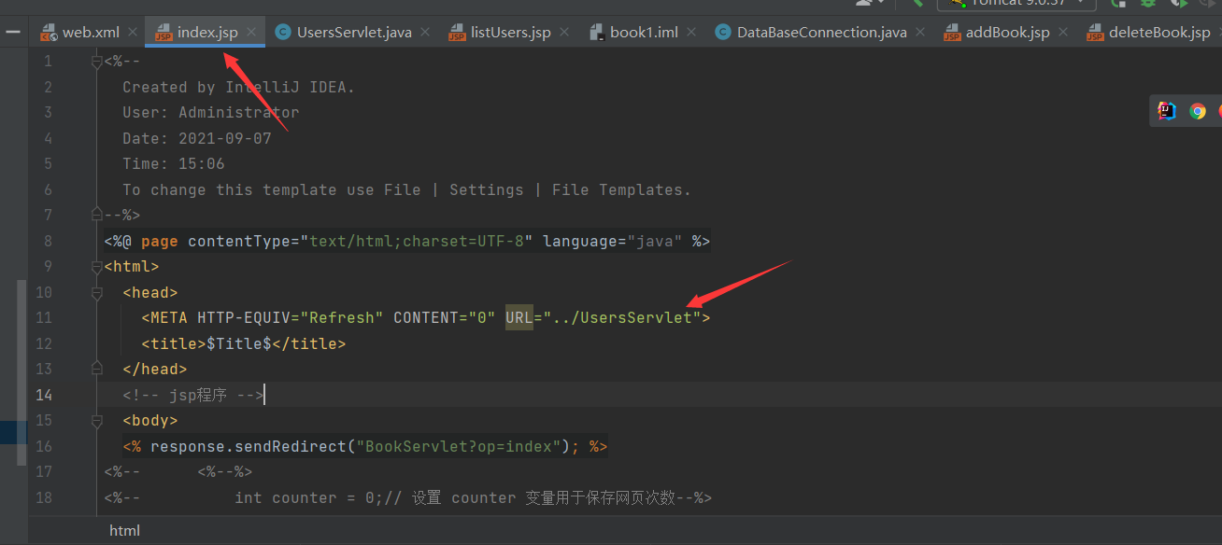
Task: Click the html breadcrumb in the status bar
Action: click(124, 530)
